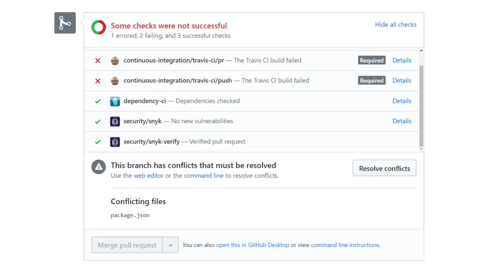Viewport: 487px width, 274px height.
Task: Click Travis CI avatar on travis-ci/pr row
Action: click(x=115, y=60)
